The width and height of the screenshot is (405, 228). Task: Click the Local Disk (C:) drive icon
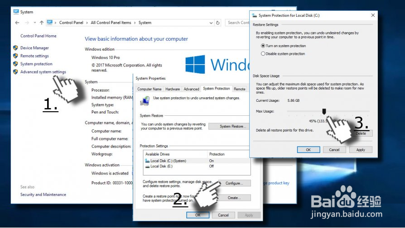pos(147,161)
